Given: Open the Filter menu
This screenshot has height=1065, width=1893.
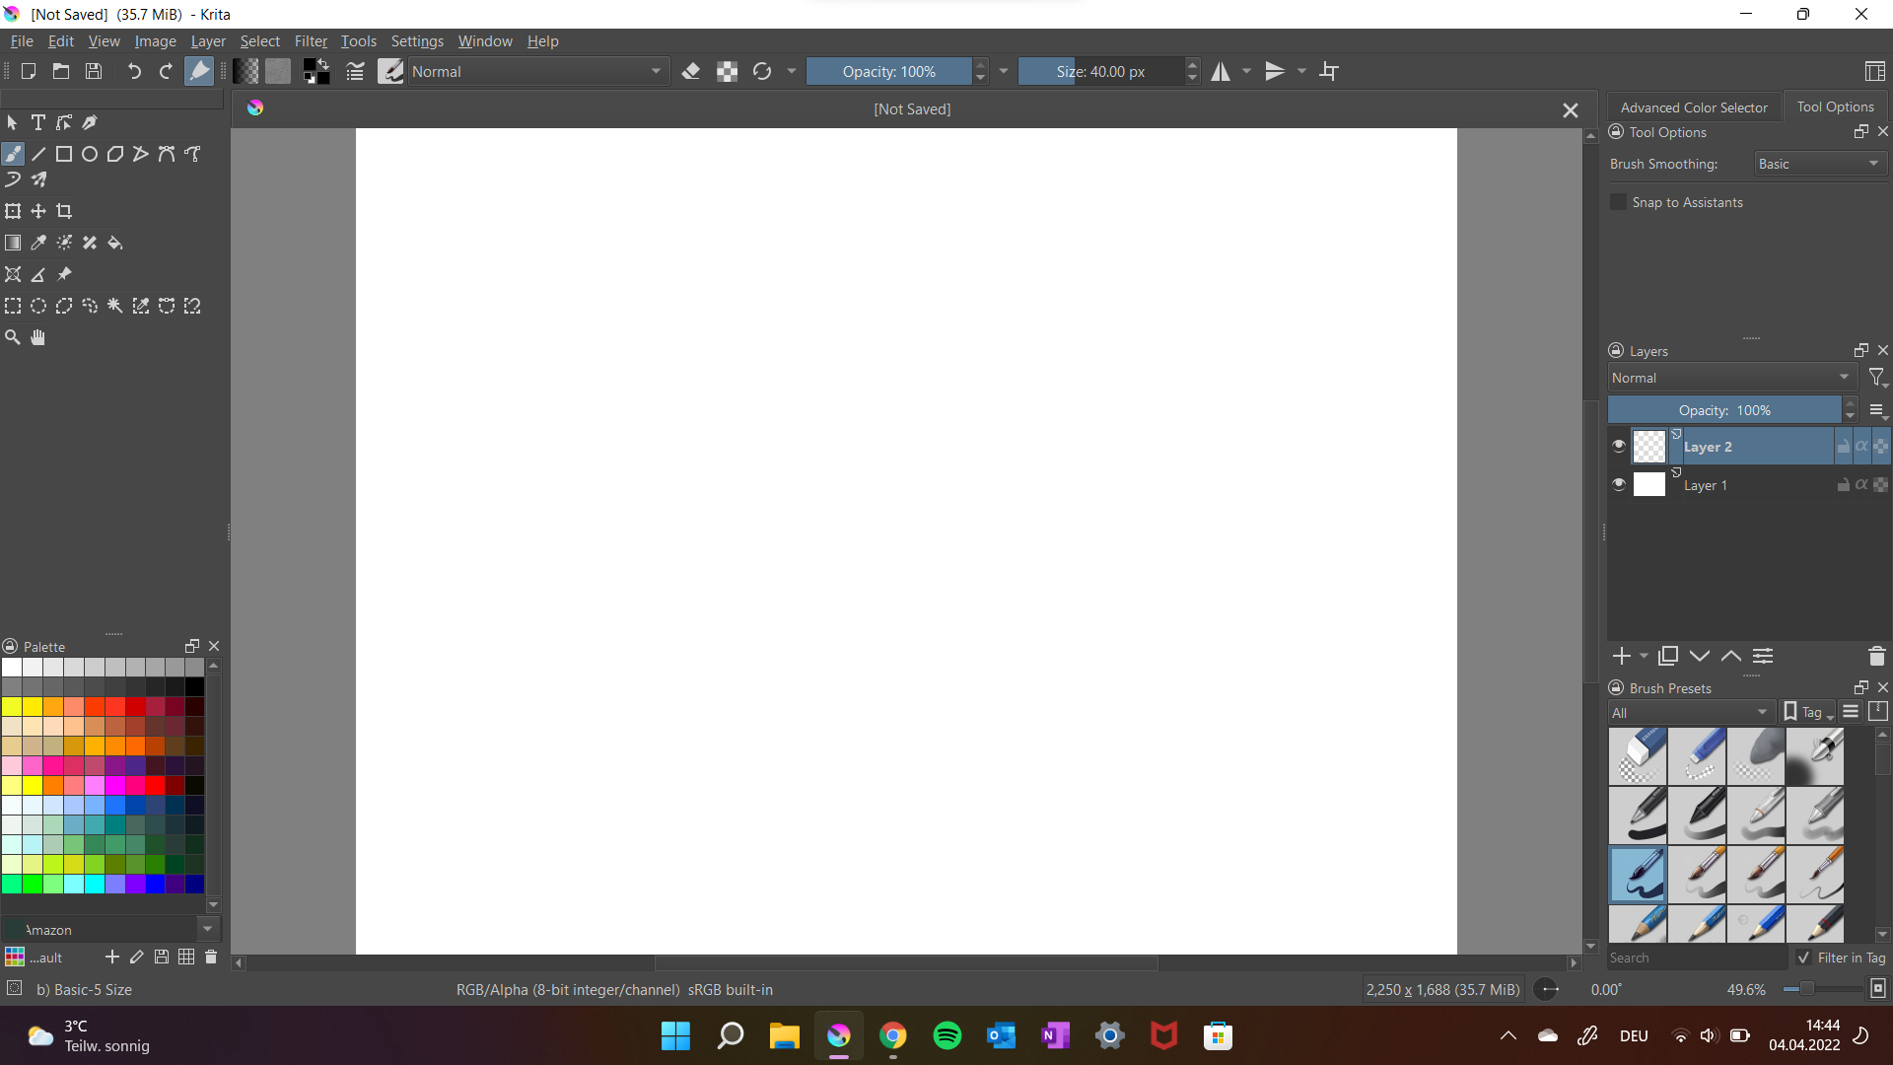Looking at the screenshot, I should 311,40.
